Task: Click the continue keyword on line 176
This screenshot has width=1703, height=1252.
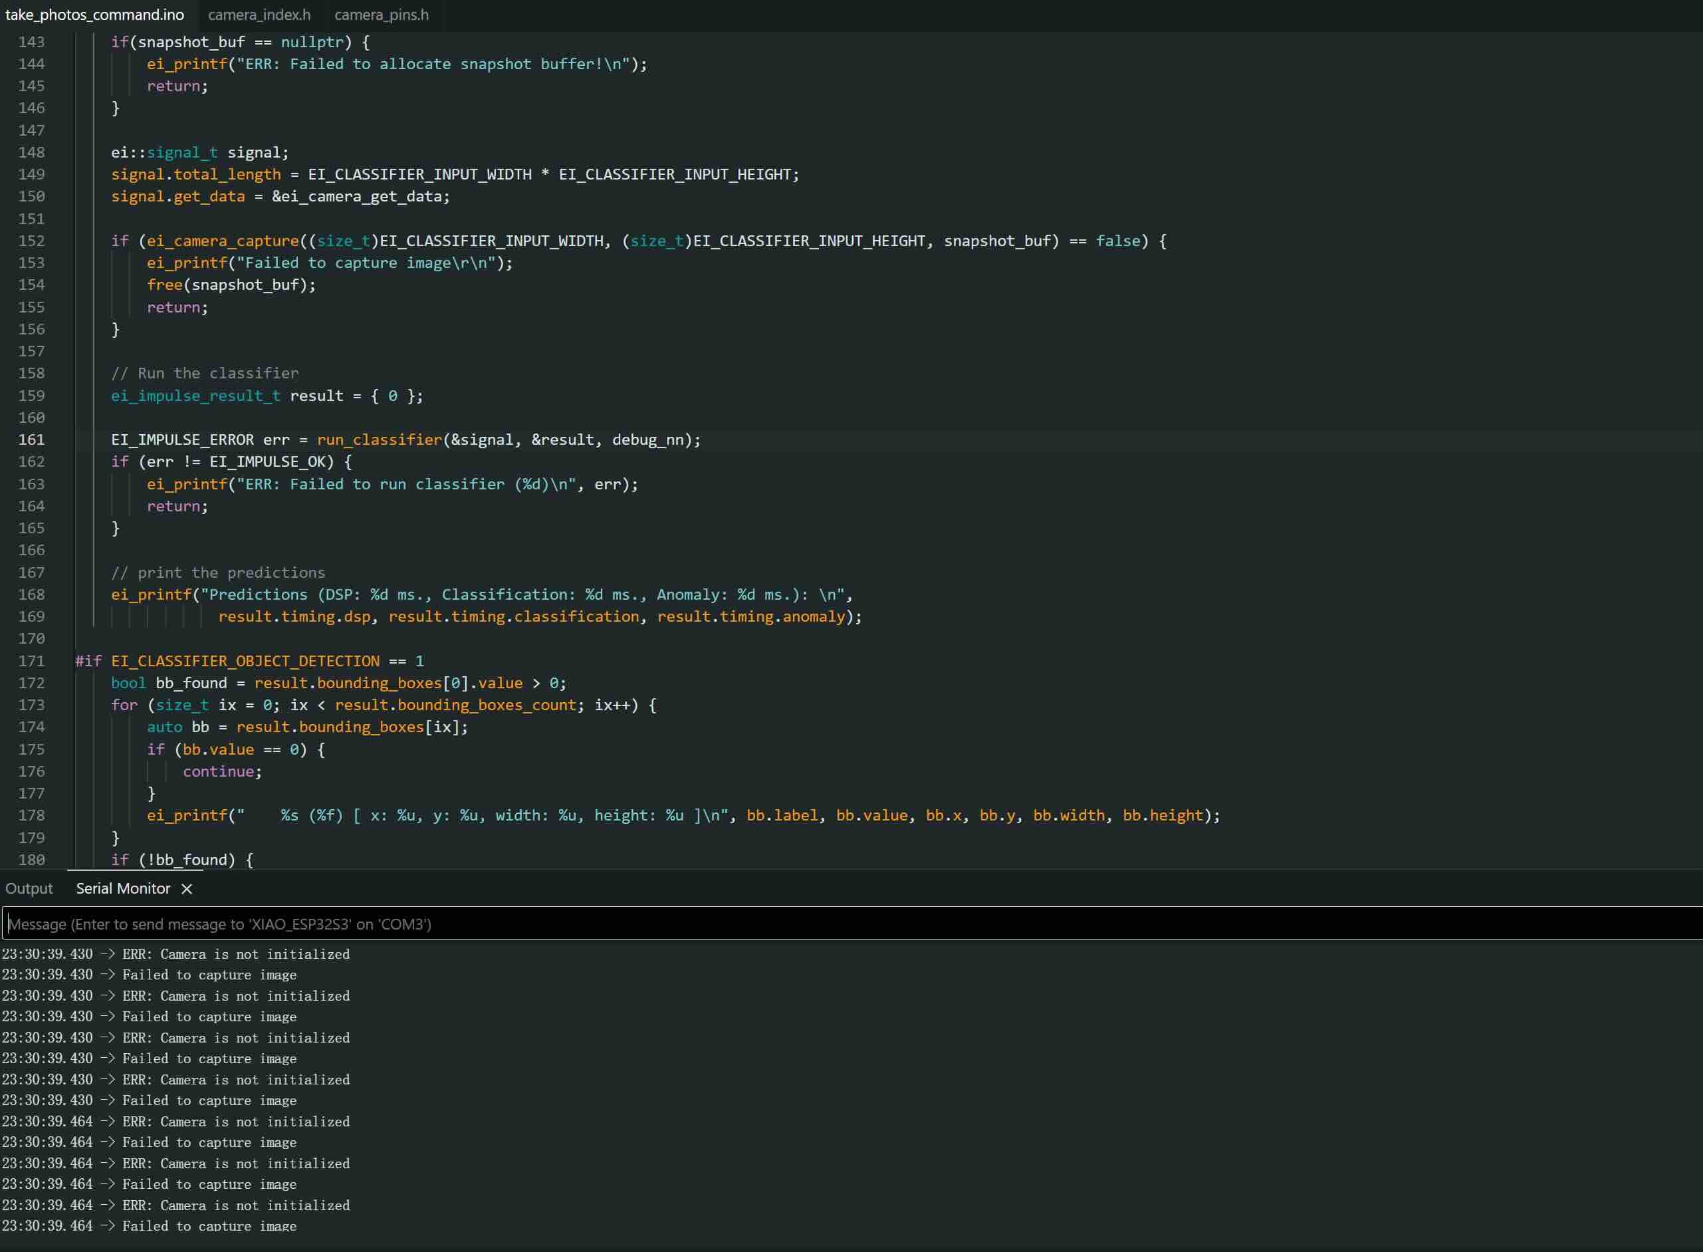Action: (x=218, y=771)
